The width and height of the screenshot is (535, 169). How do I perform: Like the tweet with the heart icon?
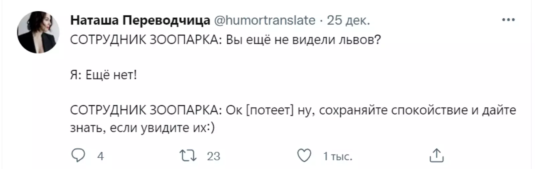pyautogui.click(x=304, y=156)
